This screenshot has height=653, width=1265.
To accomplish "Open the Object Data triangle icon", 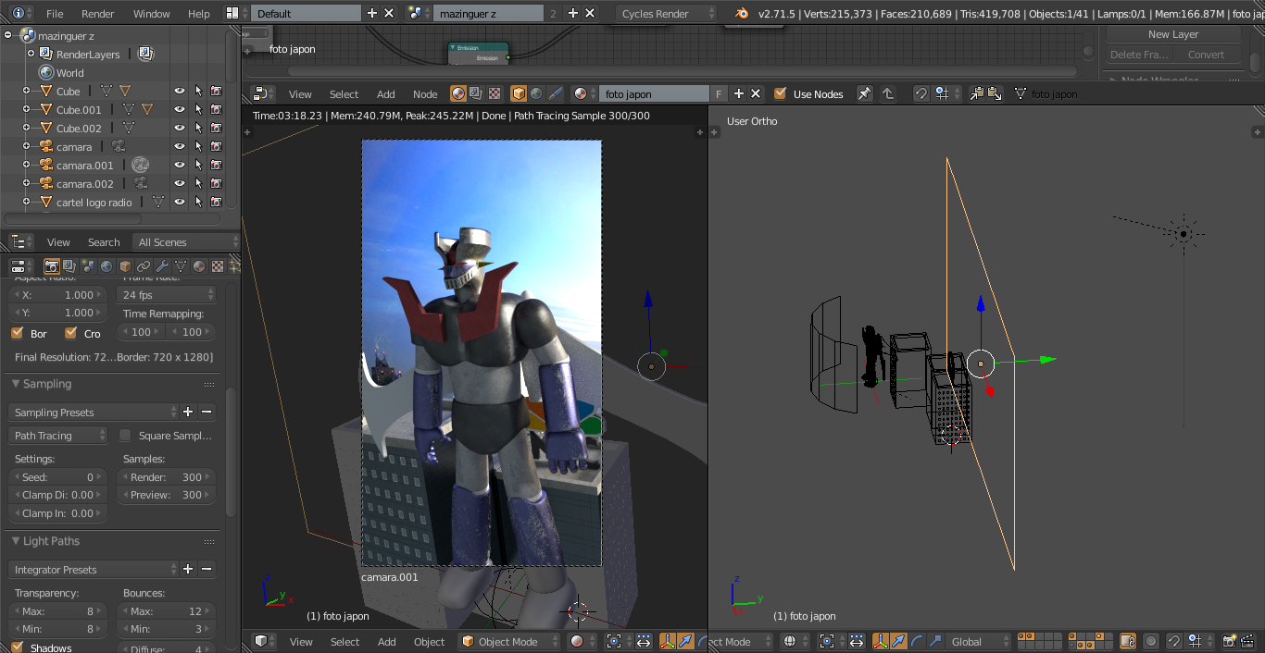I will point(181,266).
